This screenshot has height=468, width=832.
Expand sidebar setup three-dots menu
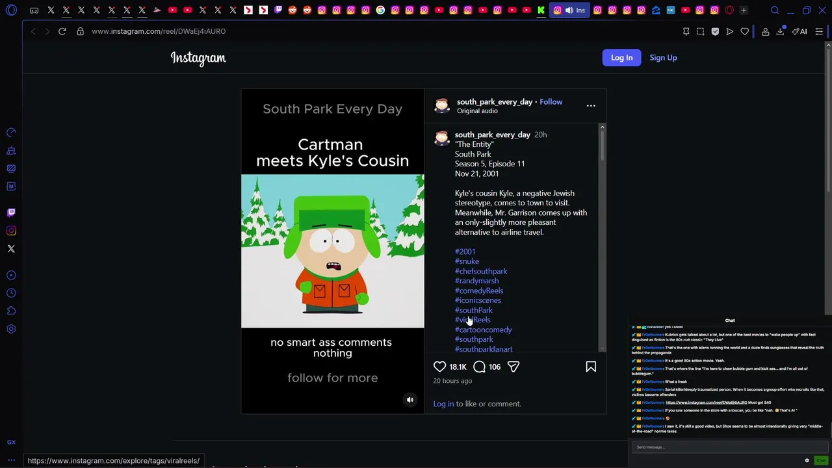click(11, 460)
